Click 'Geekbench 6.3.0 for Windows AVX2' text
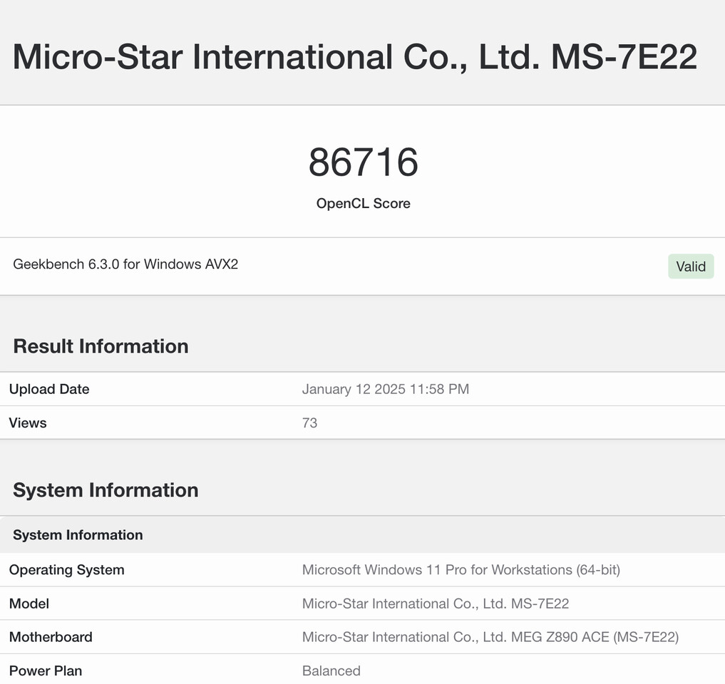 125,264
